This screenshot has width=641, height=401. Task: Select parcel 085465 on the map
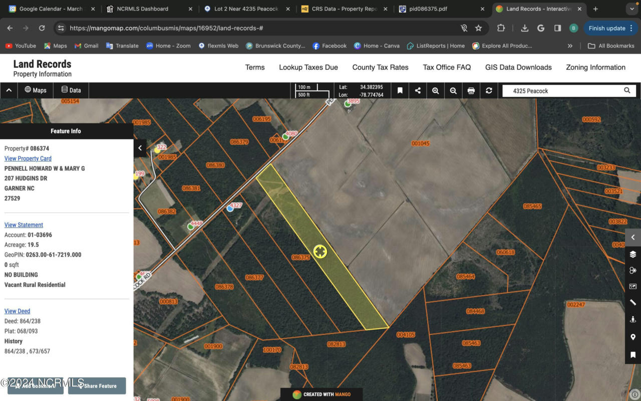point(532,206)
